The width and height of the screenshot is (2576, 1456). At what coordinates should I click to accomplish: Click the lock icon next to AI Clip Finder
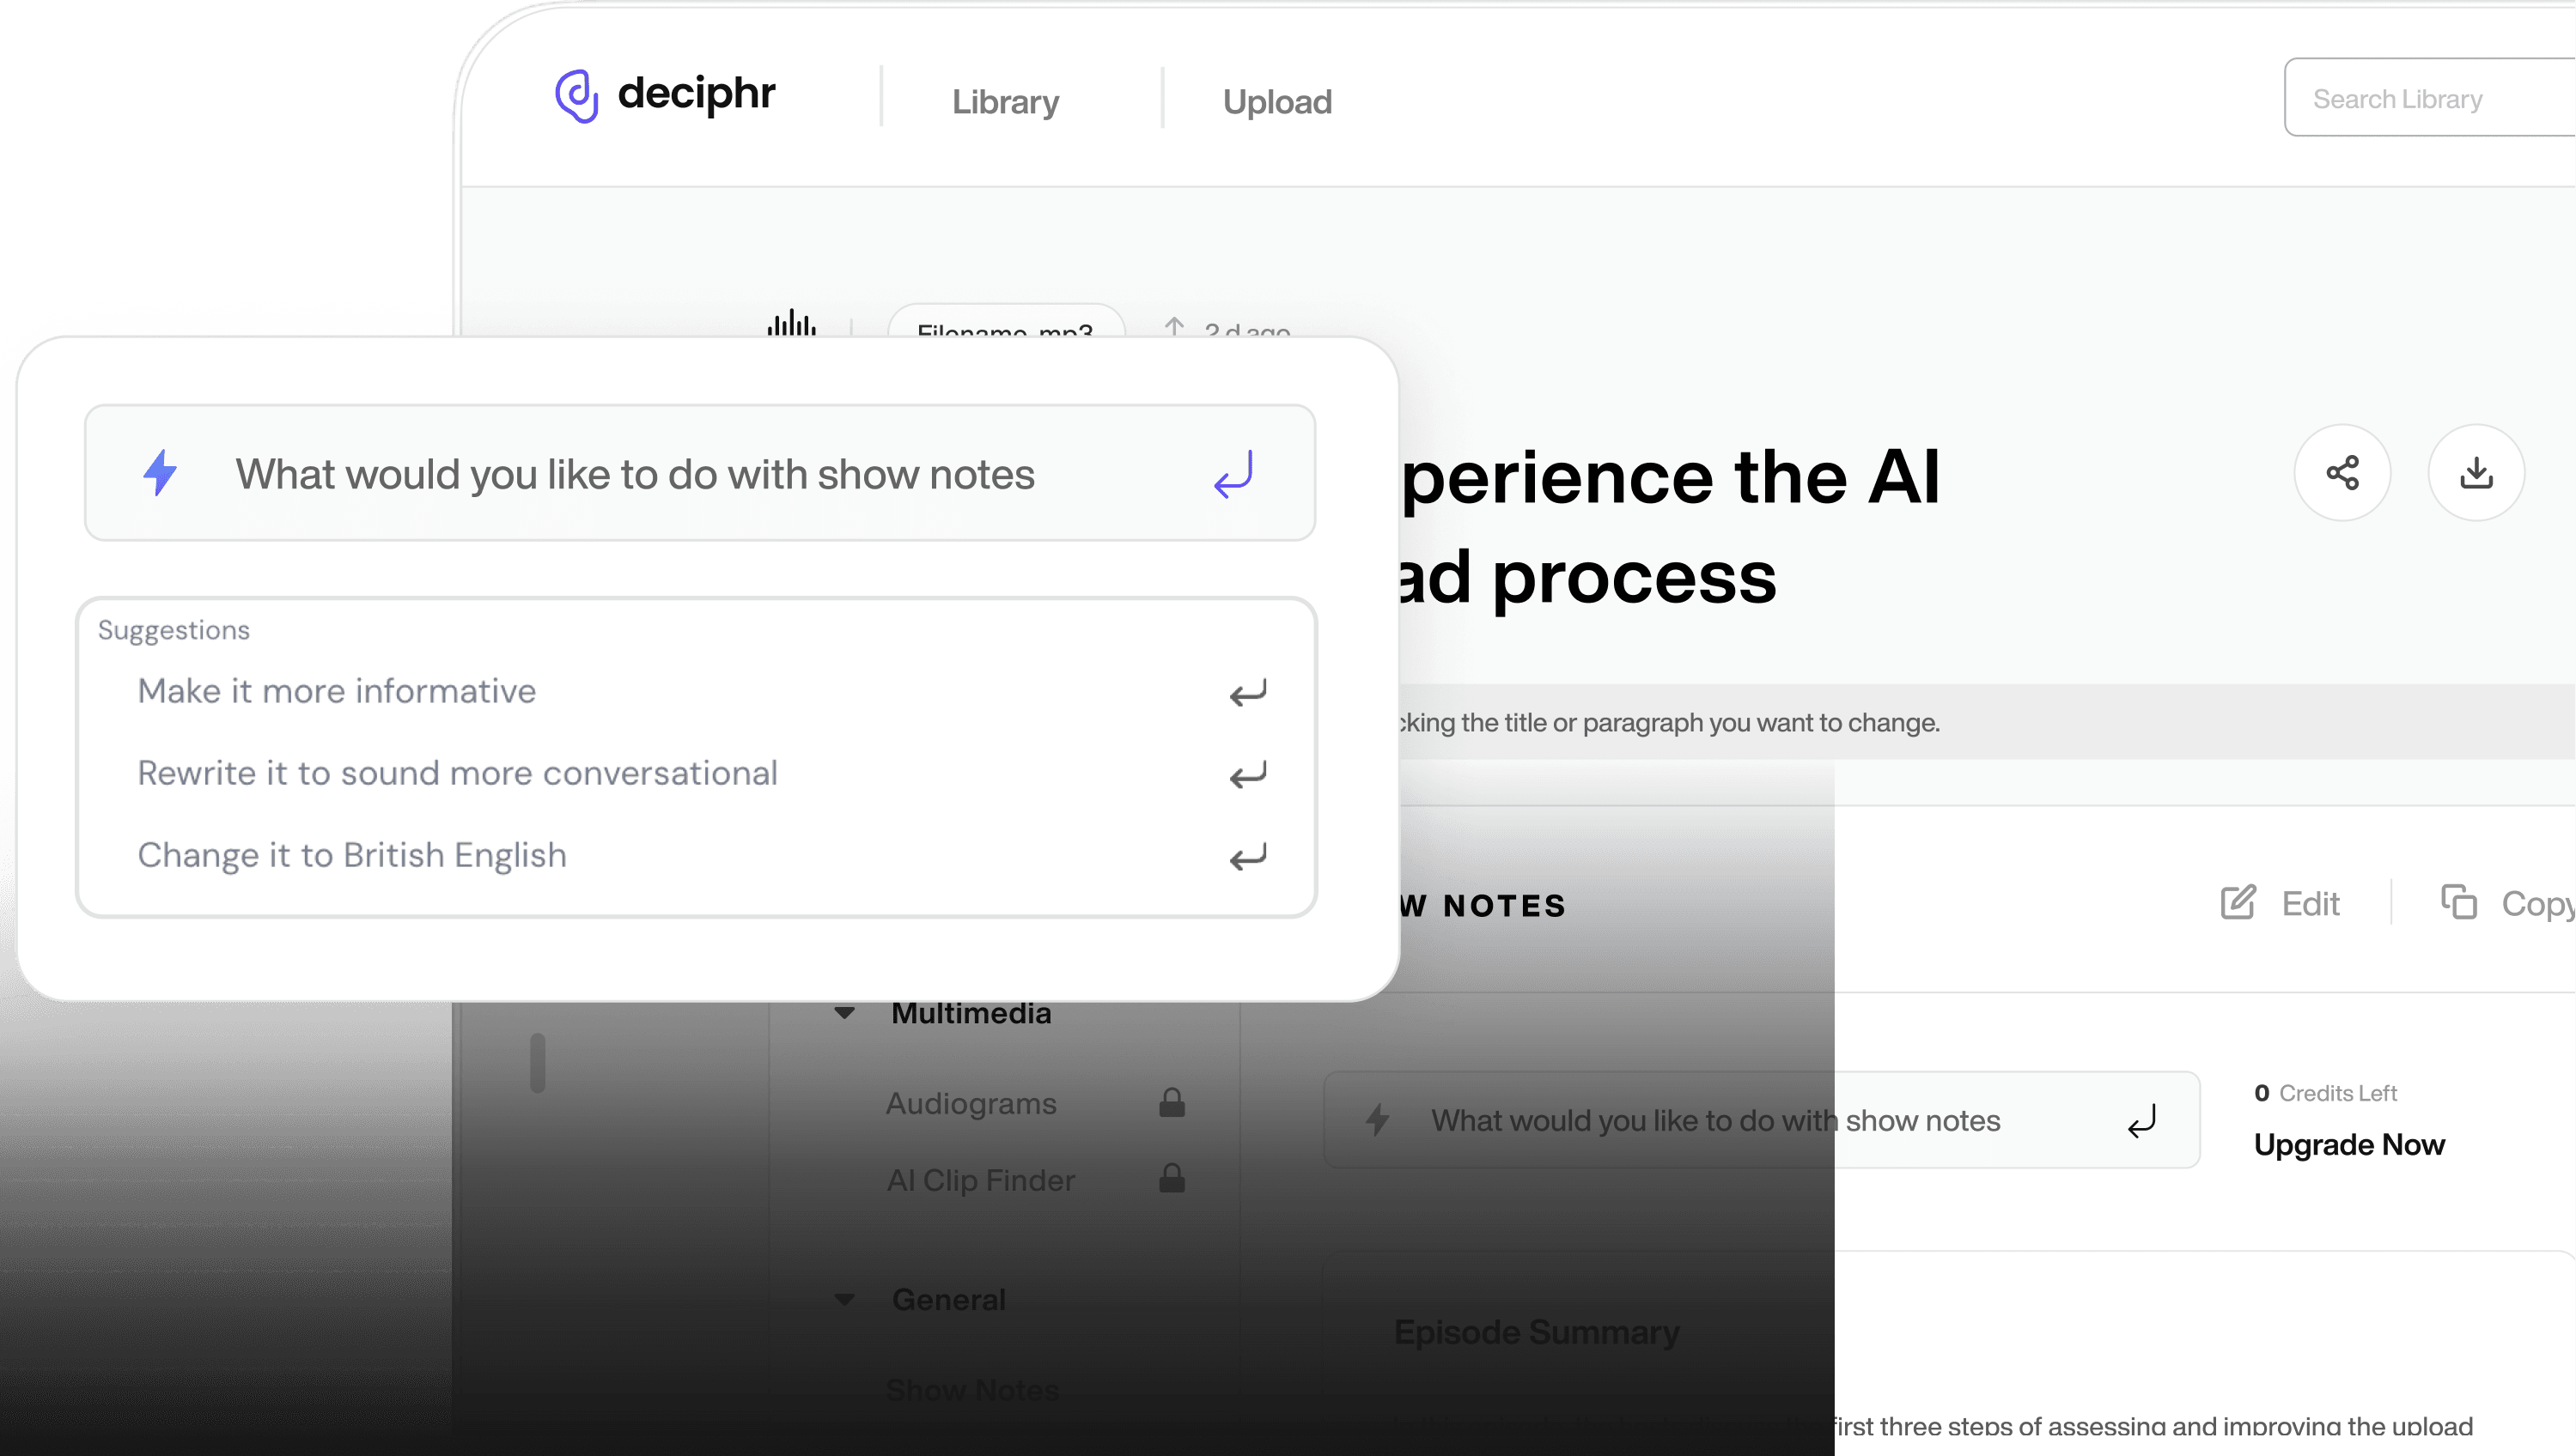[1172, 1178]
